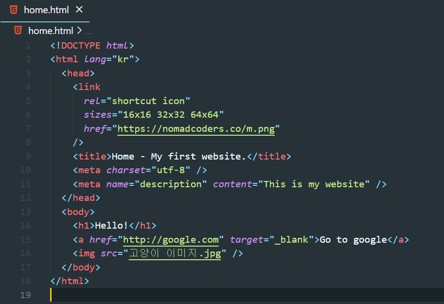Click the img tag name on line 16
The height and width of the screenshot is (304, 444).
coord(87,253)
